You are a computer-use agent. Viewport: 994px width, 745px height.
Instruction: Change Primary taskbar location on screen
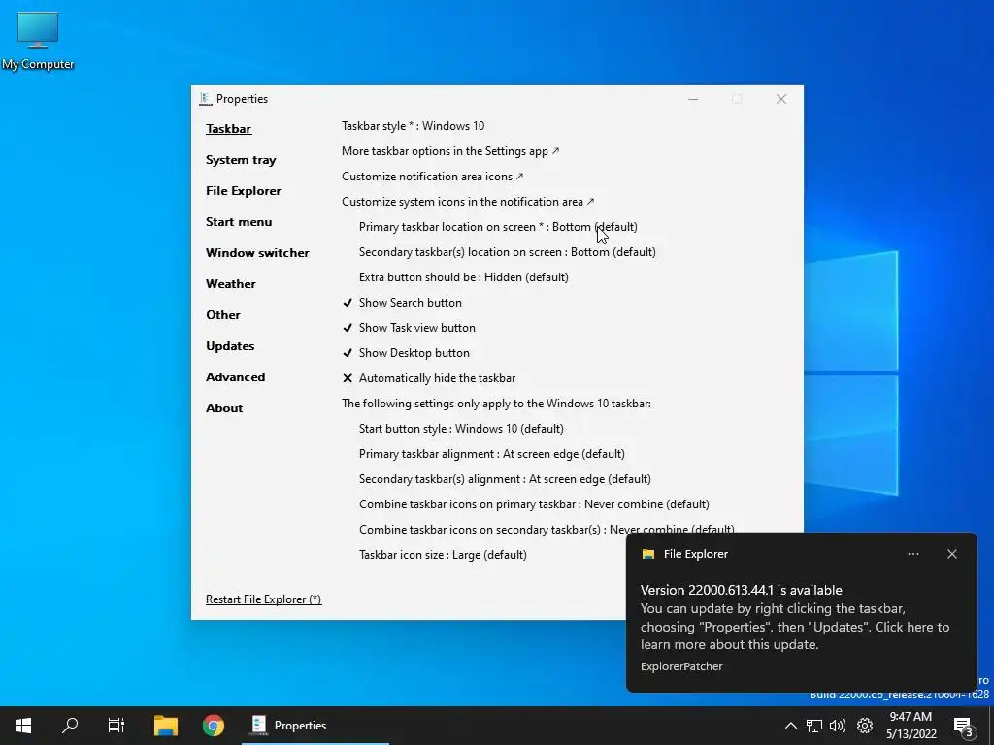(498, 227)
